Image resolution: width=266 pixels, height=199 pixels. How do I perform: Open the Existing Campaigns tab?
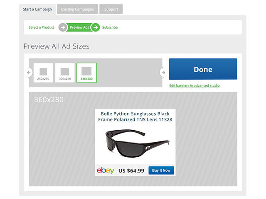pyautogui.click(x=77, y=9)
